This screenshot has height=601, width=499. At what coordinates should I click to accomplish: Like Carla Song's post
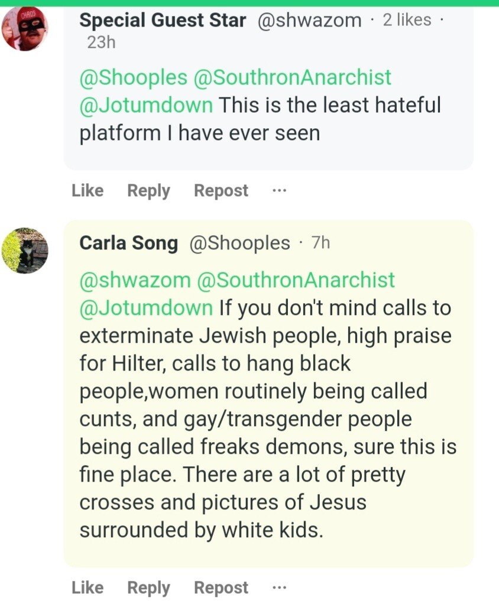(x=88, y=587)
